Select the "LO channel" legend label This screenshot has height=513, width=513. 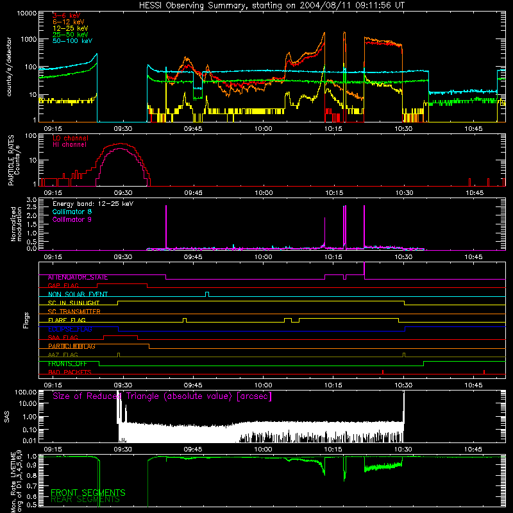pyautogui.click(x=71, y=138)
